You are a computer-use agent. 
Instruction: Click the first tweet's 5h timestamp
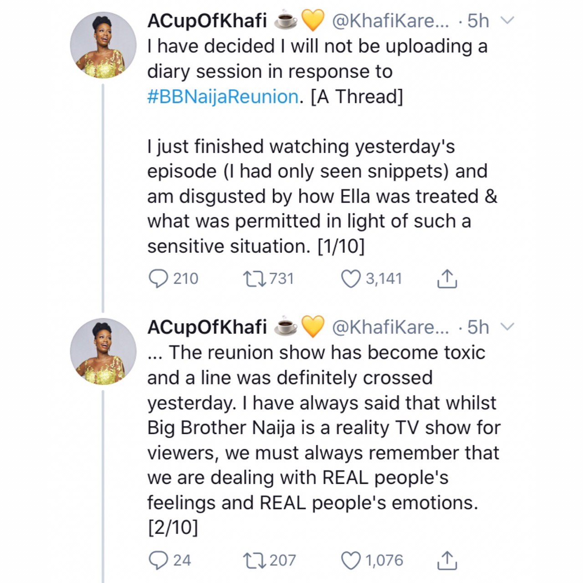(478, 21)
